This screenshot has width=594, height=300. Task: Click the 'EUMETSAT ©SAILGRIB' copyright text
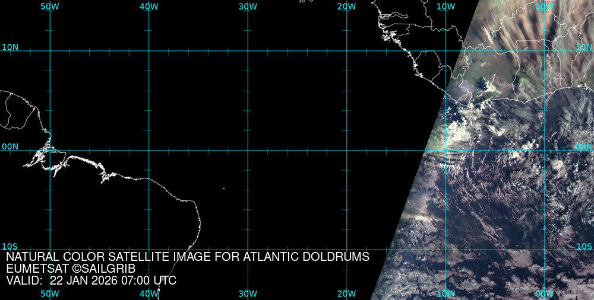[71, 269]
